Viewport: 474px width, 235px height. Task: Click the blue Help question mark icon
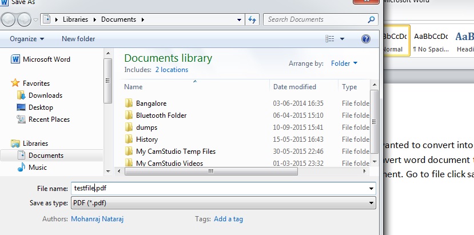point(366,39)
